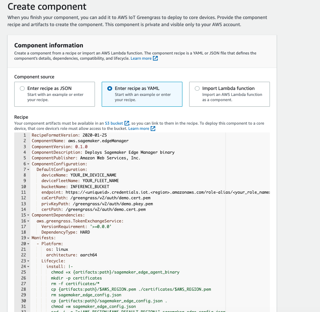Viewport: 320px width, 312px height.
Task: Collapse install fold arrow at line 24
Action: (x=28, y=266)
